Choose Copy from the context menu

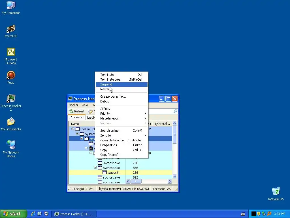121,150
